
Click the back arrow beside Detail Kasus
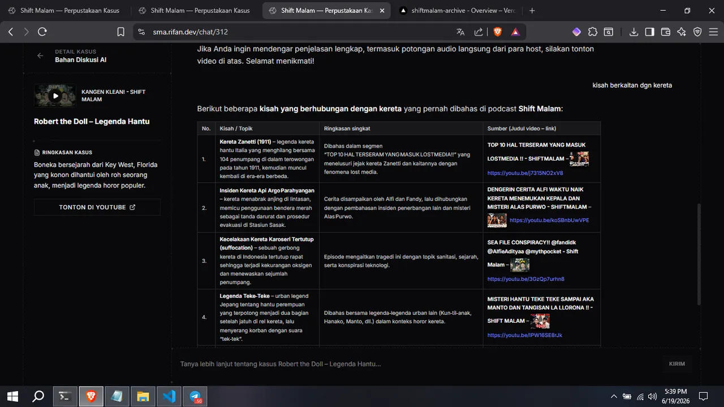40,55
